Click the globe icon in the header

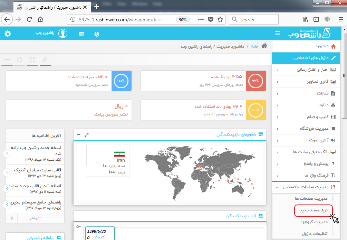97,34
